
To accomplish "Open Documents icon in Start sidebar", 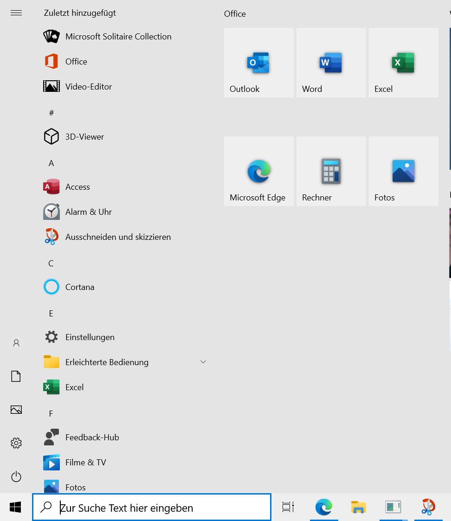I will (16, 376).
